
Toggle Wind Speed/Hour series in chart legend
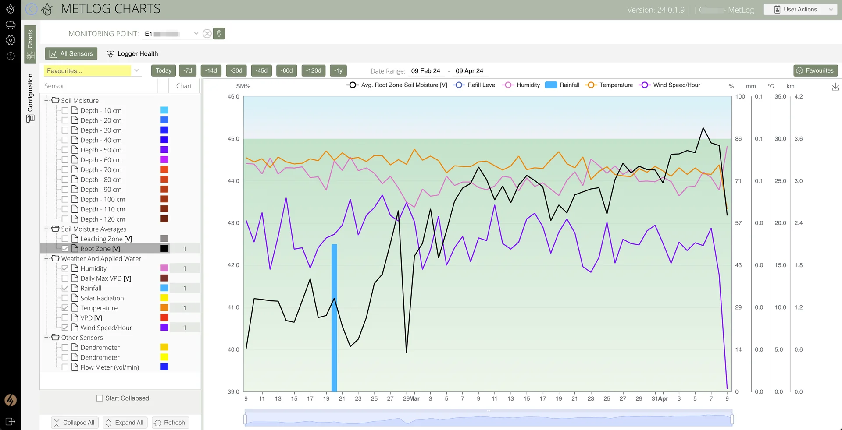pyautogui.click(x=670, y=85)
